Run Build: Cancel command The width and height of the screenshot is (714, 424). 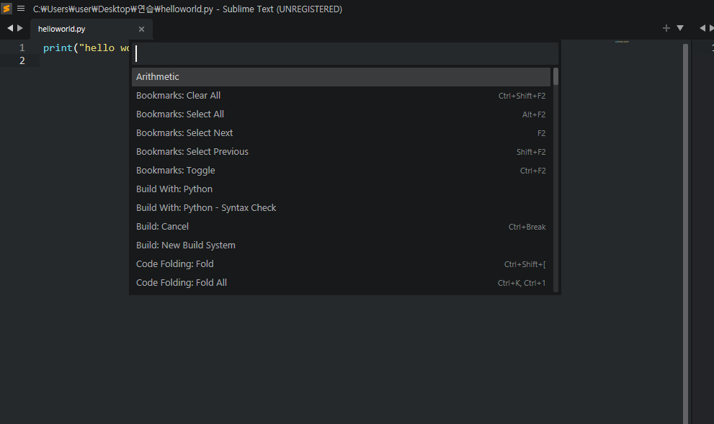pyautogui.click(x=341, y=226)
